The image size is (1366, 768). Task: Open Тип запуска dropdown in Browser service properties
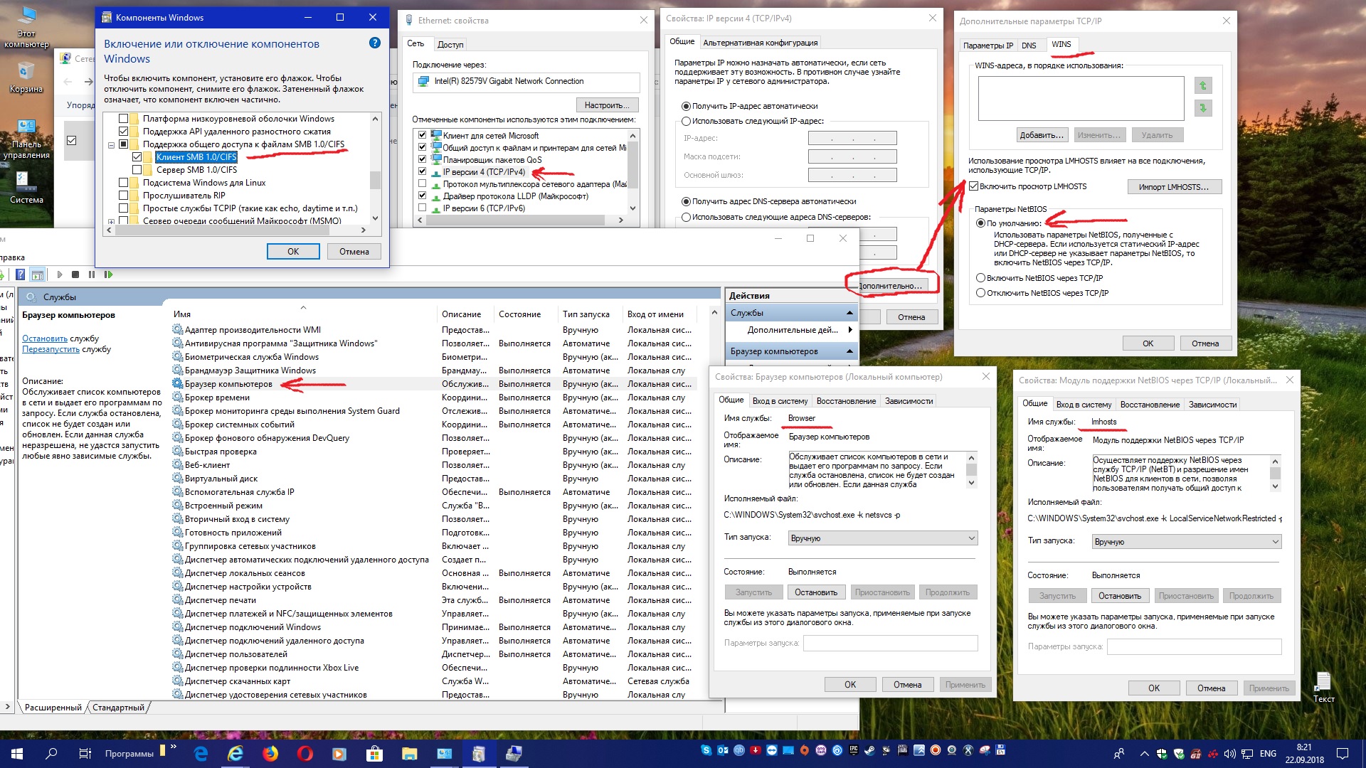click(883, 538)
